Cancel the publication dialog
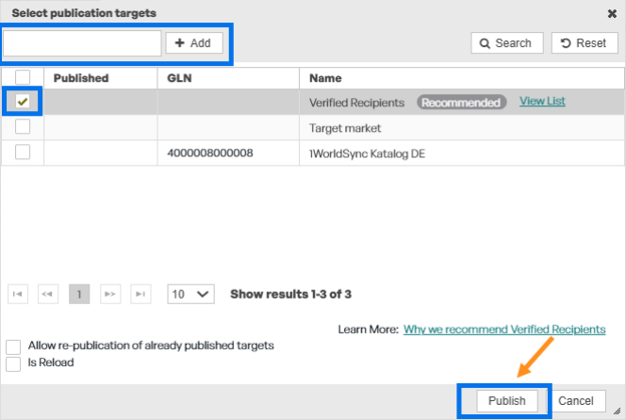Screen dimensions: 626x420 tap(576, 401)
